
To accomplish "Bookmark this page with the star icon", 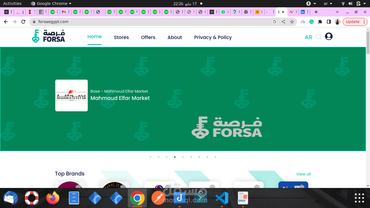I will click(x=292, y=22).
